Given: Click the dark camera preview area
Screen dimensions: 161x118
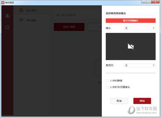Looking at the screenshot, I should [x=131, y=46].
